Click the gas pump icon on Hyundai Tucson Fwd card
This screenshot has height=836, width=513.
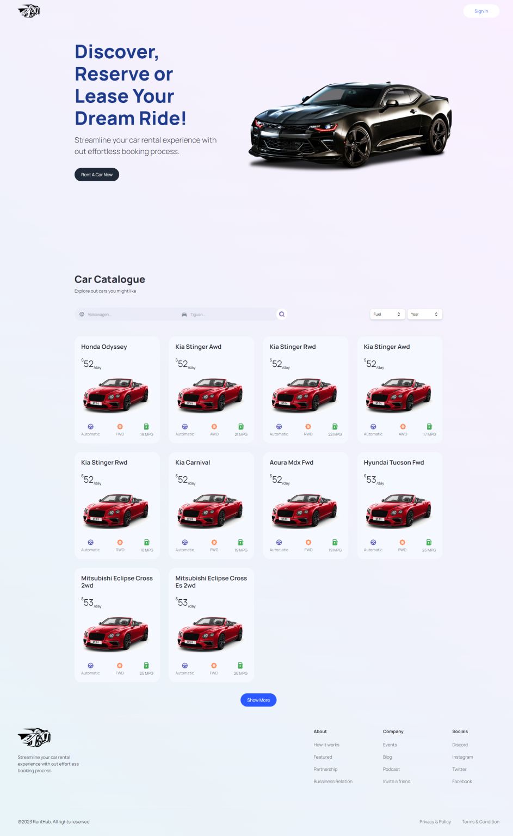(x=429, y=543)
